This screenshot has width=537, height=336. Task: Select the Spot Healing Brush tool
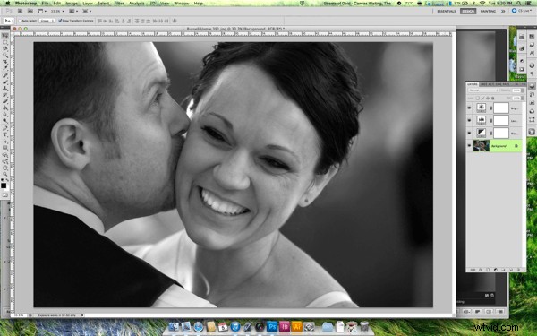pyautogui.click(x=4, y=75)
